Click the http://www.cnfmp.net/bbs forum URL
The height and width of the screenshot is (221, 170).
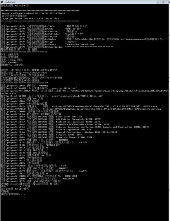coord(31,73)
